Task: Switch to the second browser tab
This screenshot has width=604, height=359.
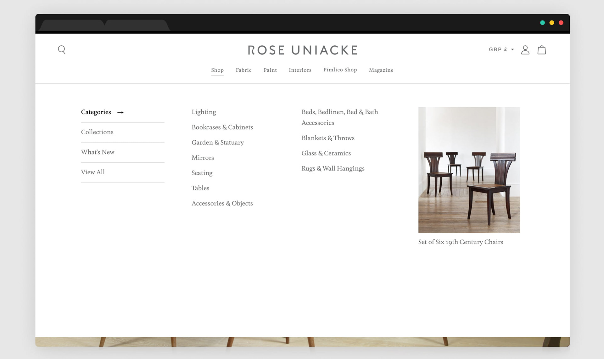Action: [x=137, y=25]
